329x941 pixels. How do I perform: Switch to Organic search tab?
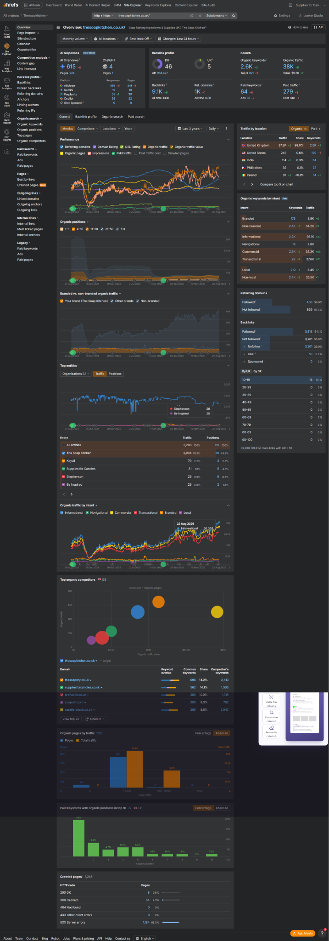112,117
